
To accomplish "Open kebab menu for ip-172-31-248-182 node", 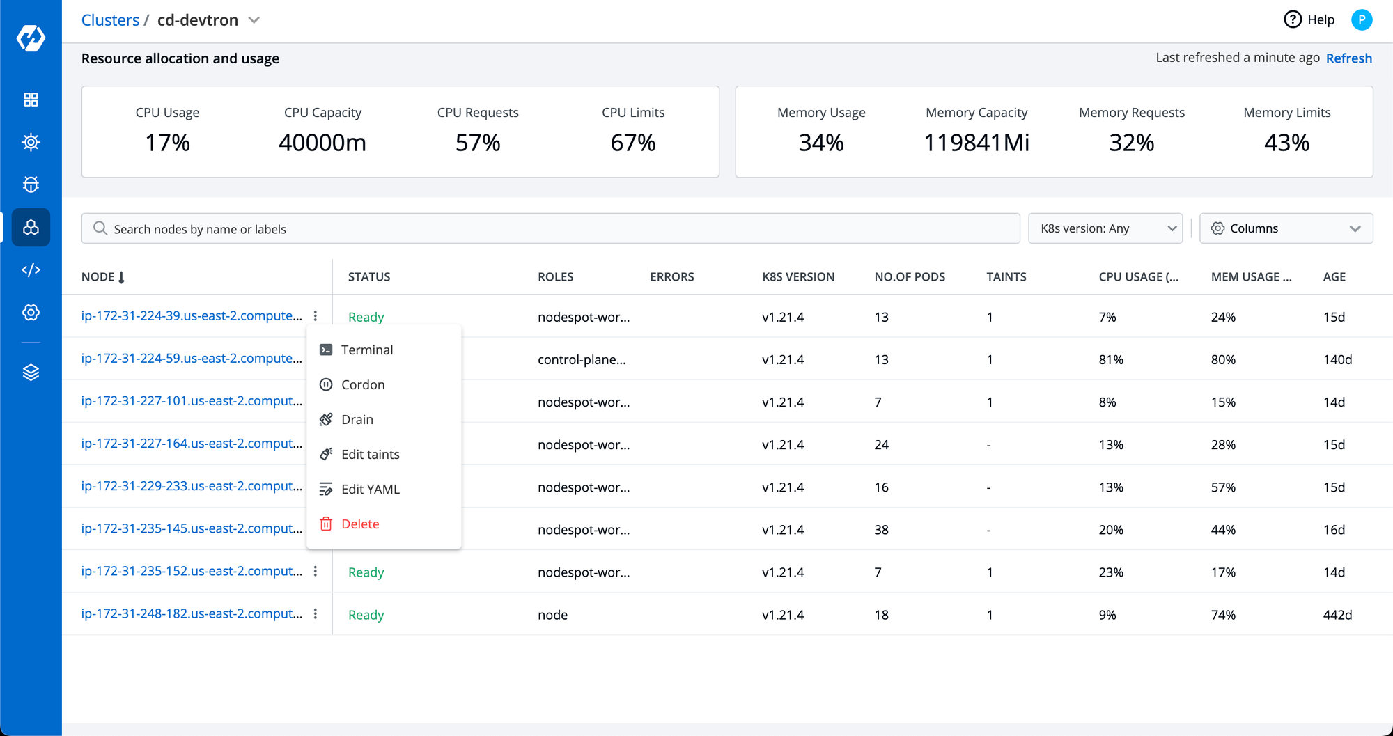I will [x=316, y=613].
